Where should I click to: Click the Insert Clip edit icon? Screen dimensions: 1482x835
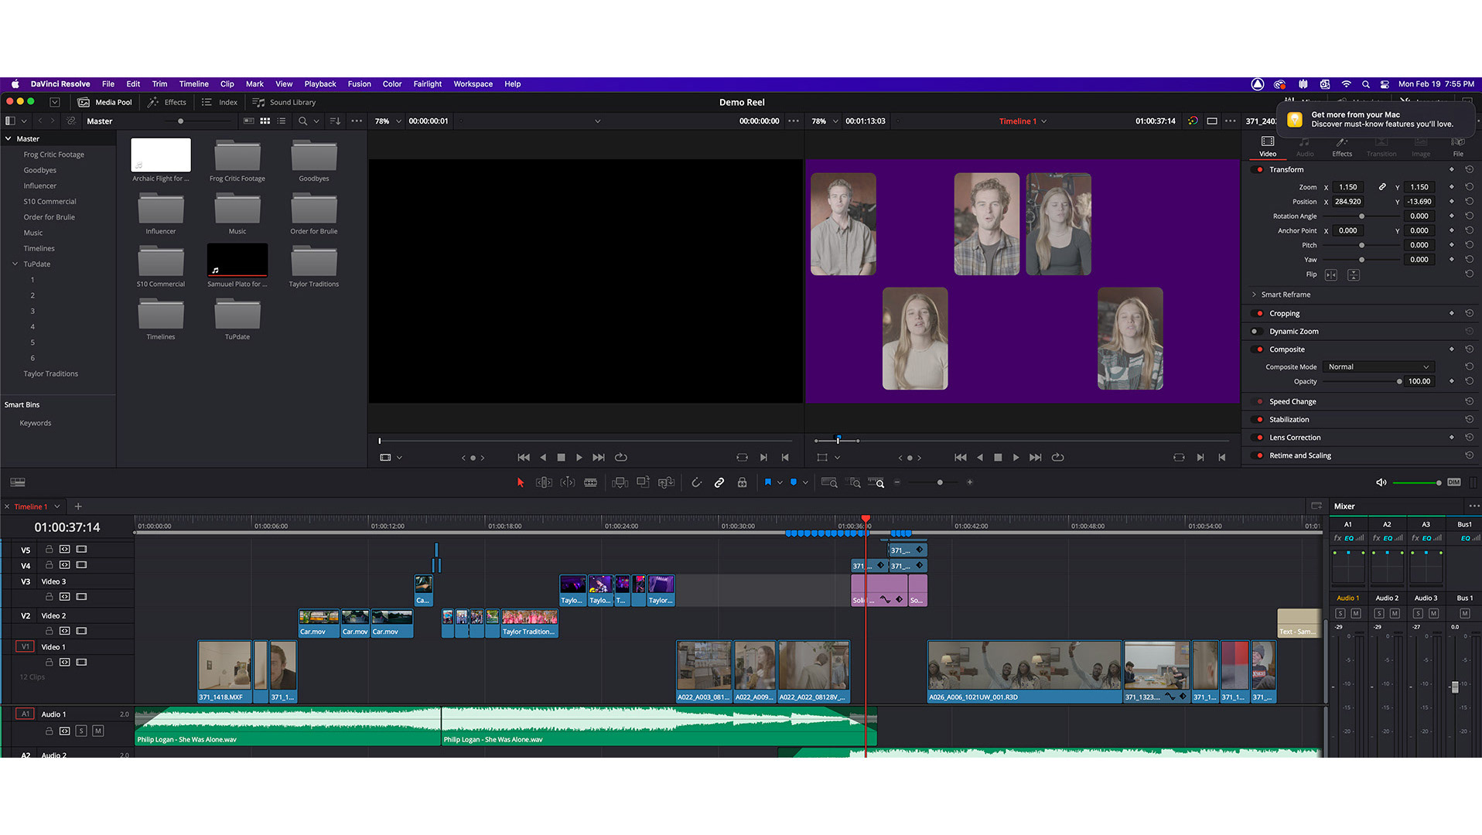click(x=620, y=482)
